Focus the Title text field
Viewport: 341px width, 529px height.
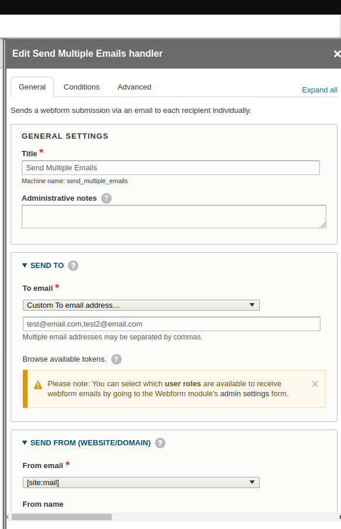coord(171,168)
